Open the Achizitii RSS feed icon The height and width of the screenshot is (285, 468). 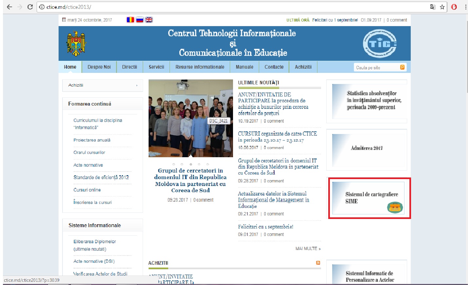318,263
